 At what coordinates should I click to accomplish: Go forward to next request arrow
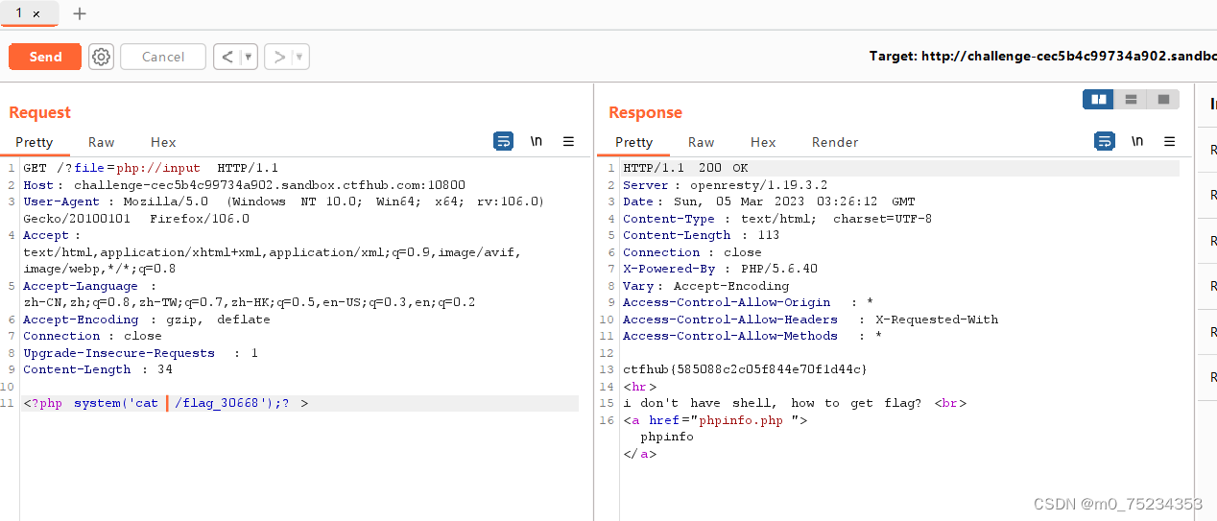(x=279, y=57)
